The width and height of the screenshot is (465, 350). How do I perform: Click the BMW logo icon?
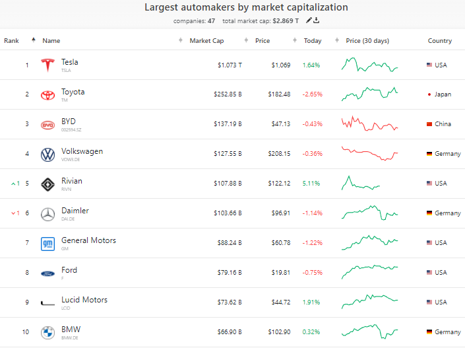click(47, 332)
